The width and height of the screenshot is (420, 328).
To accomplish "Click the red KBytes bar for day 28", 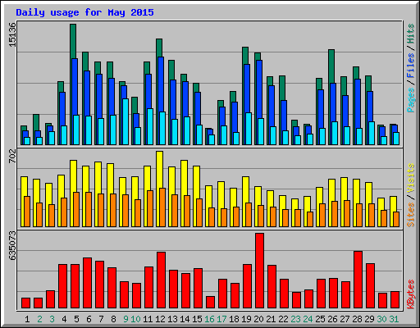I will [x=358, y=280].
